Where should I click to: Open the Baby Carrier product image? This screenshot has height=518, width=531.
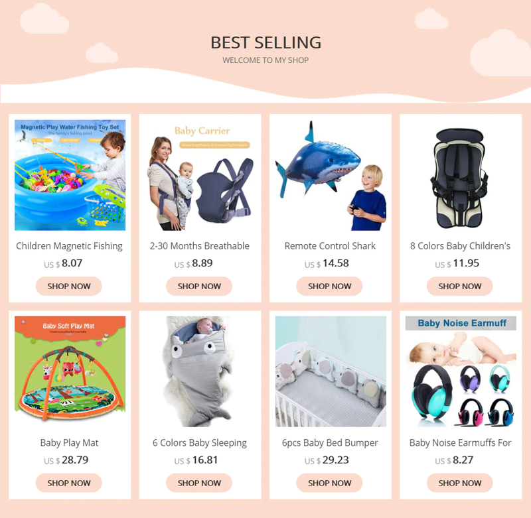[200, 175]
